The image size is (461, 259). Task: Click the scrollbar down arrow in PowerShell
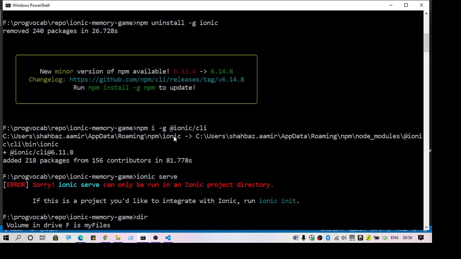coord(426,227)
